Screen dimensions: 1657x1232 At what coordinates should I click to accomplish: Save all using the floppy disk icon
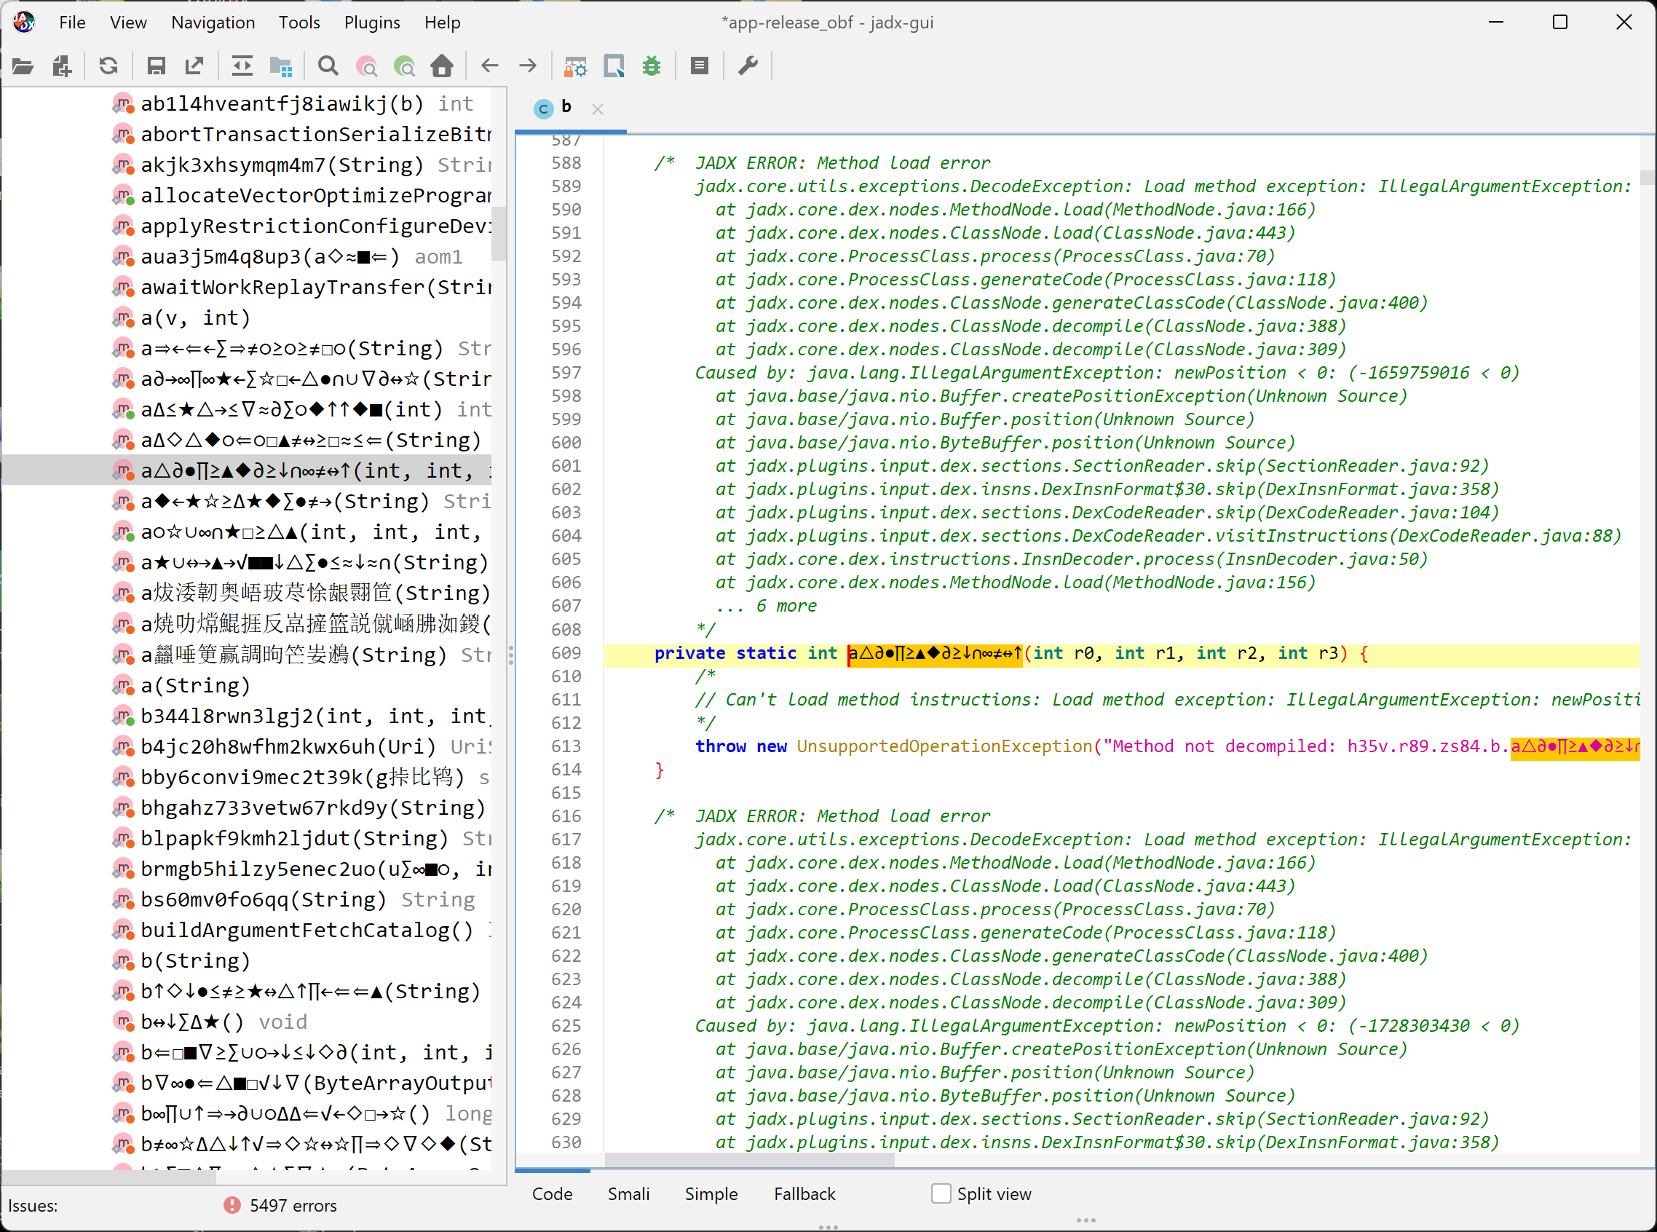156,66
